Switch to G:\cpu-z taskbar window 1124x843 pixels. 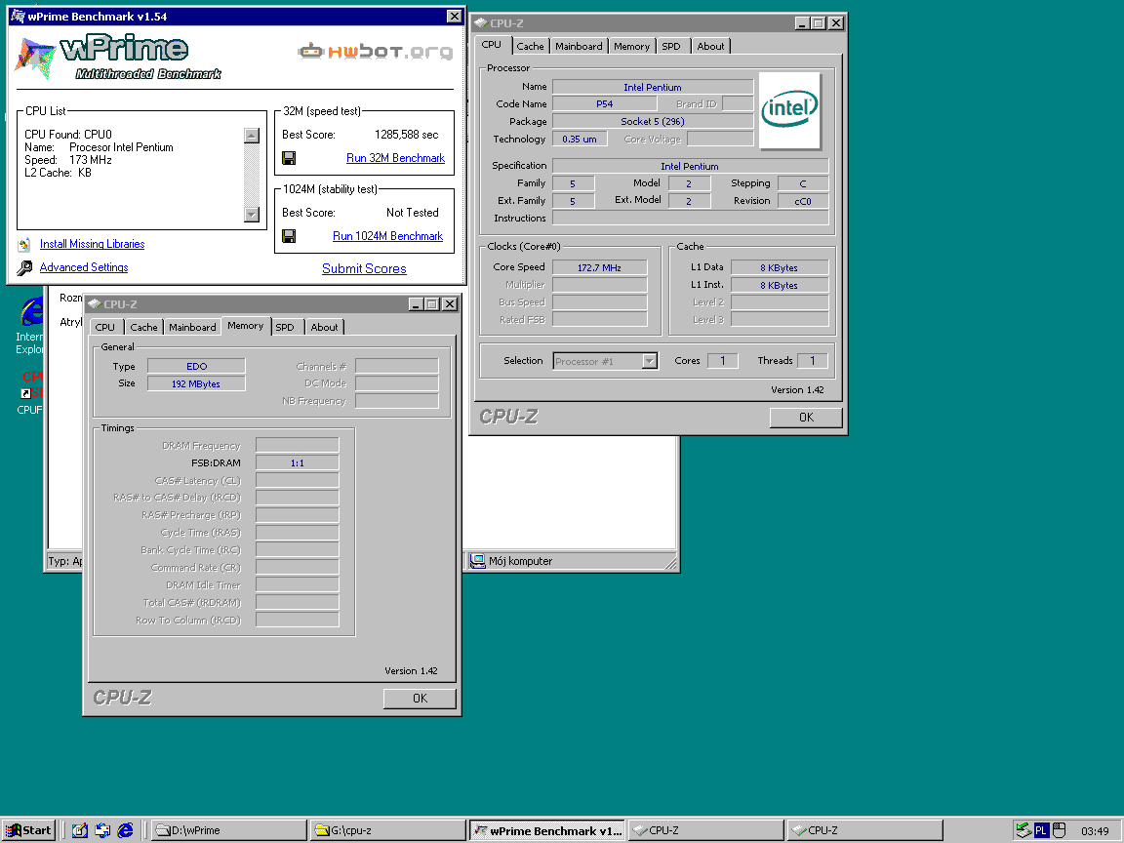pos(387,830)
